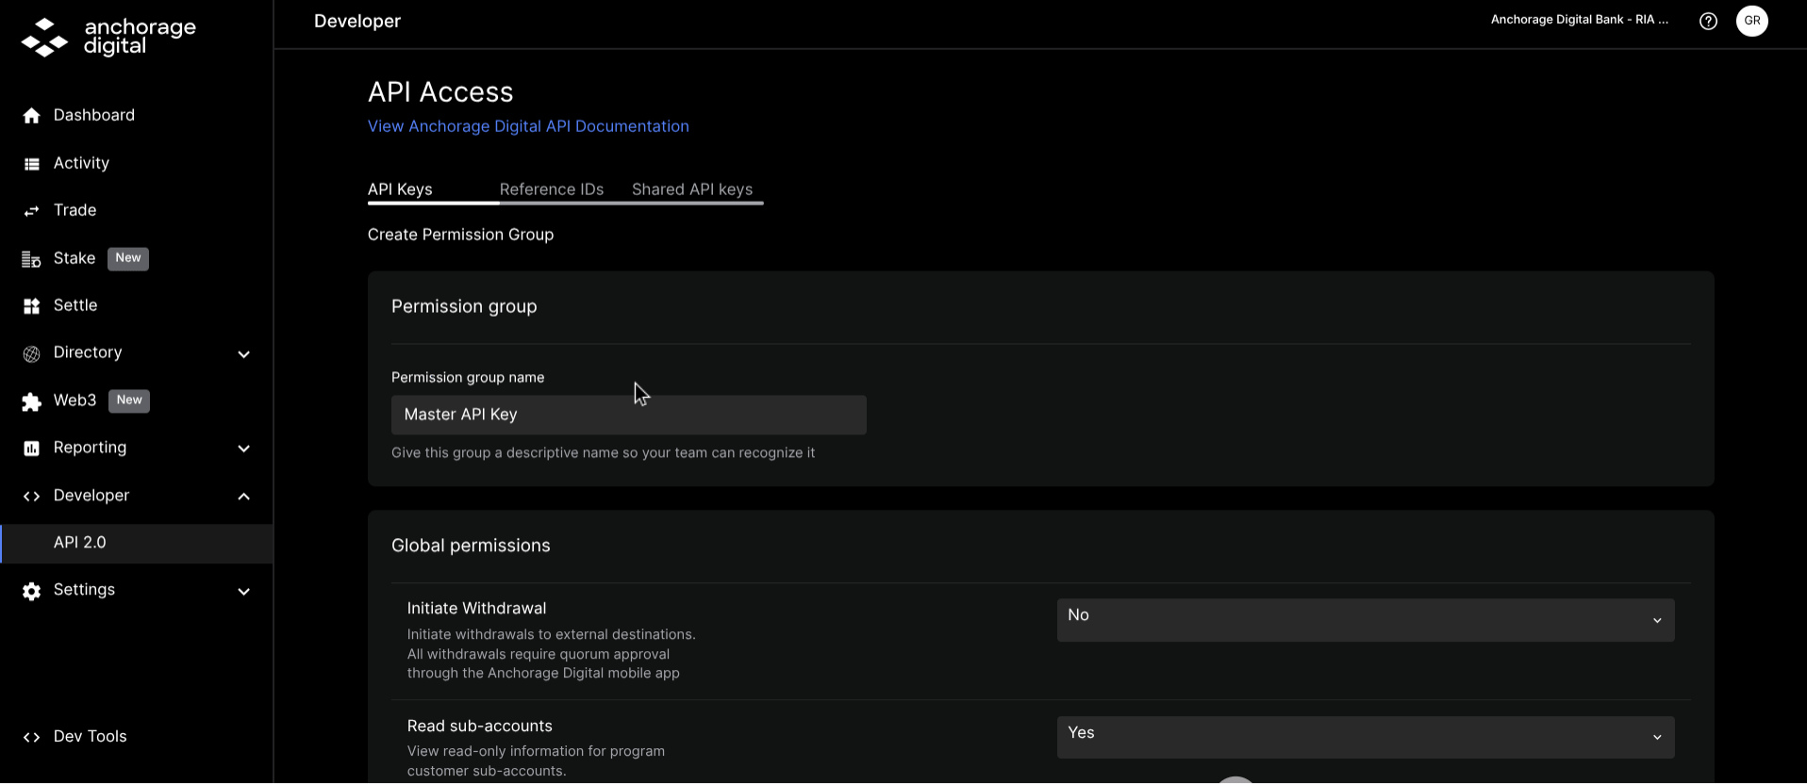This screenshot has height=784, width=1807.
Task: Click the Reporting chart icon
Action: click(x=31, y=449)
